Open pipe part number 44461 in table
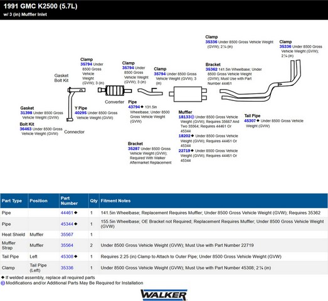This screenshot has height=301, width=328. click(x=67, y=213)
